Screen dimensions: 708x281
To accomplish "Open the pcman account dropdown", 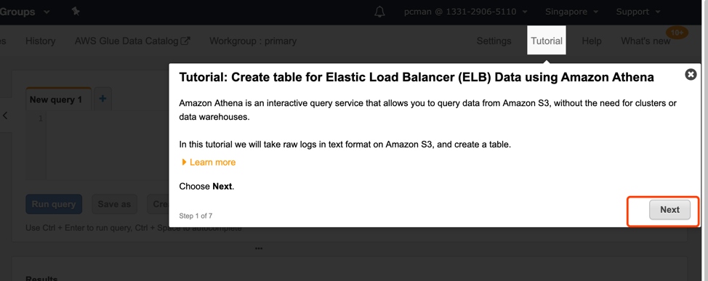I will coord(465,12).
